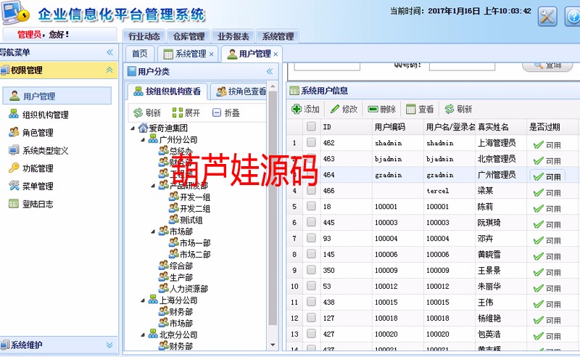Close the 系统管理 page tab
The width and height of the screenshot is (580, 357).
211,54
